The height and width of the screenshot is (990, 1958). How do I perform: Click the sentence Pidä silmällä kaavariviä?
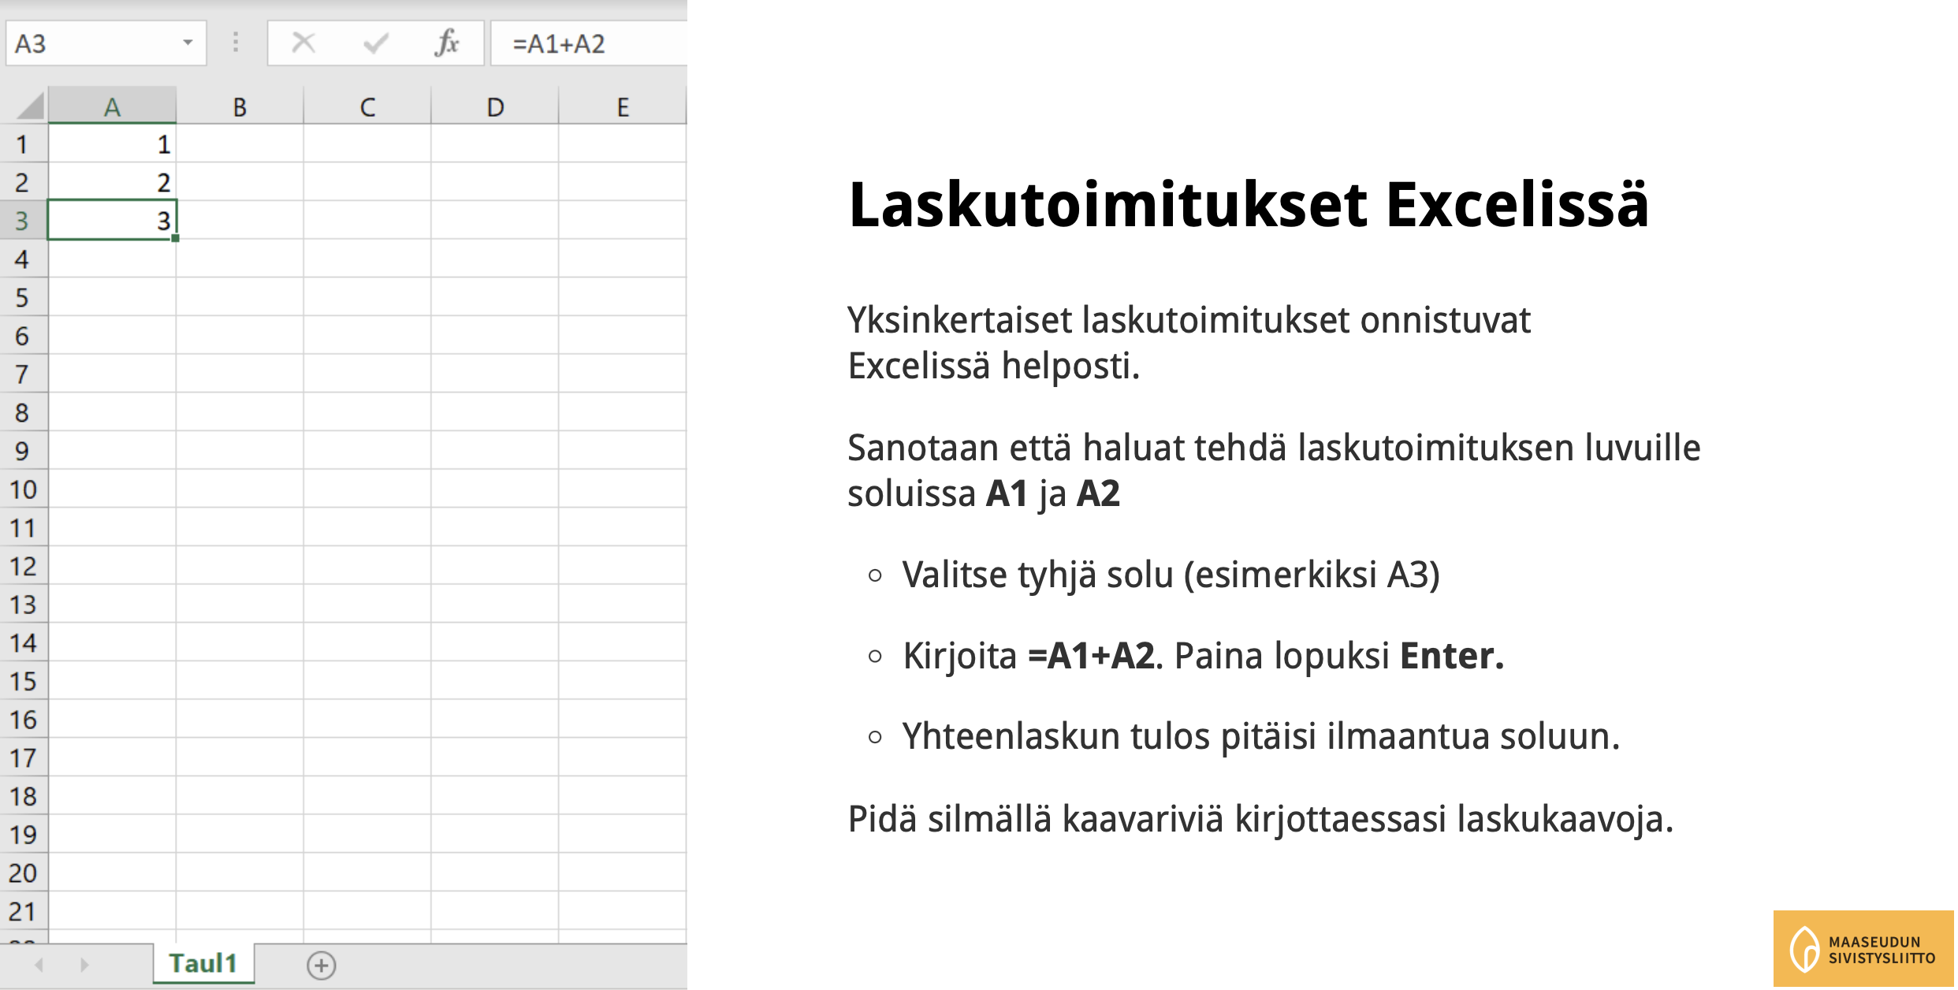point(1260,819)
